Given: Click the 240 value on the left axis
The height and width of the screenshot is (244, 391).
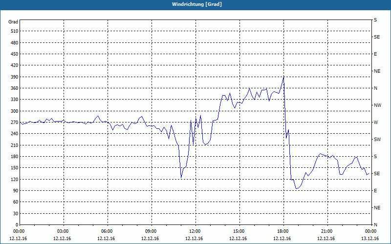Looking at the screenshot, I should coord(15,134).
